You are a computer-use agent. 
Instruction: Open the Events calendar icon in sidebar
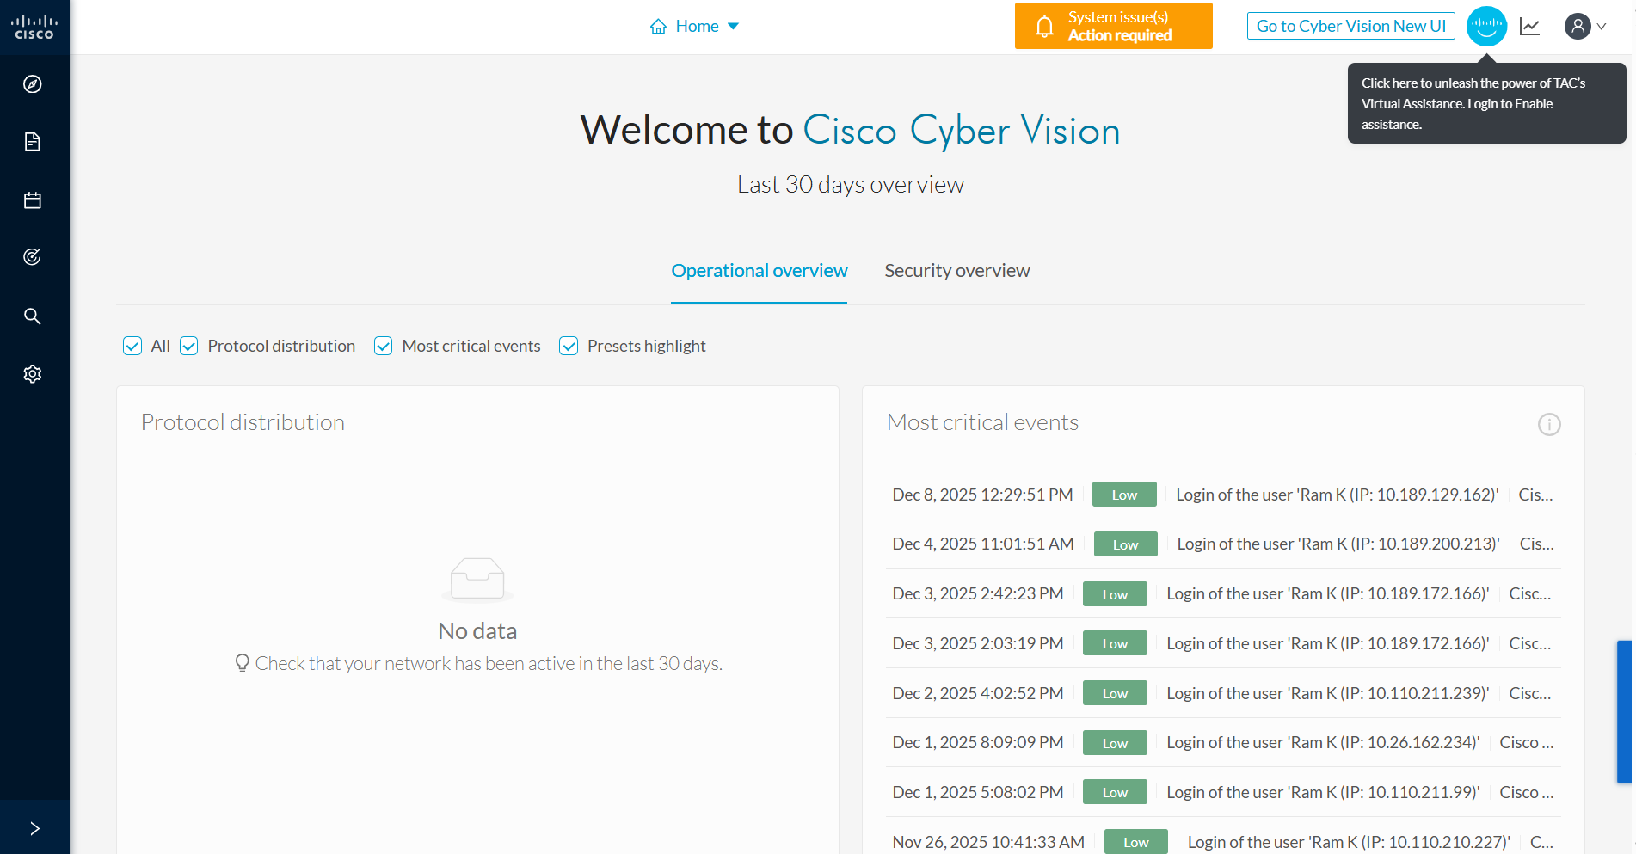pos(33,200)
